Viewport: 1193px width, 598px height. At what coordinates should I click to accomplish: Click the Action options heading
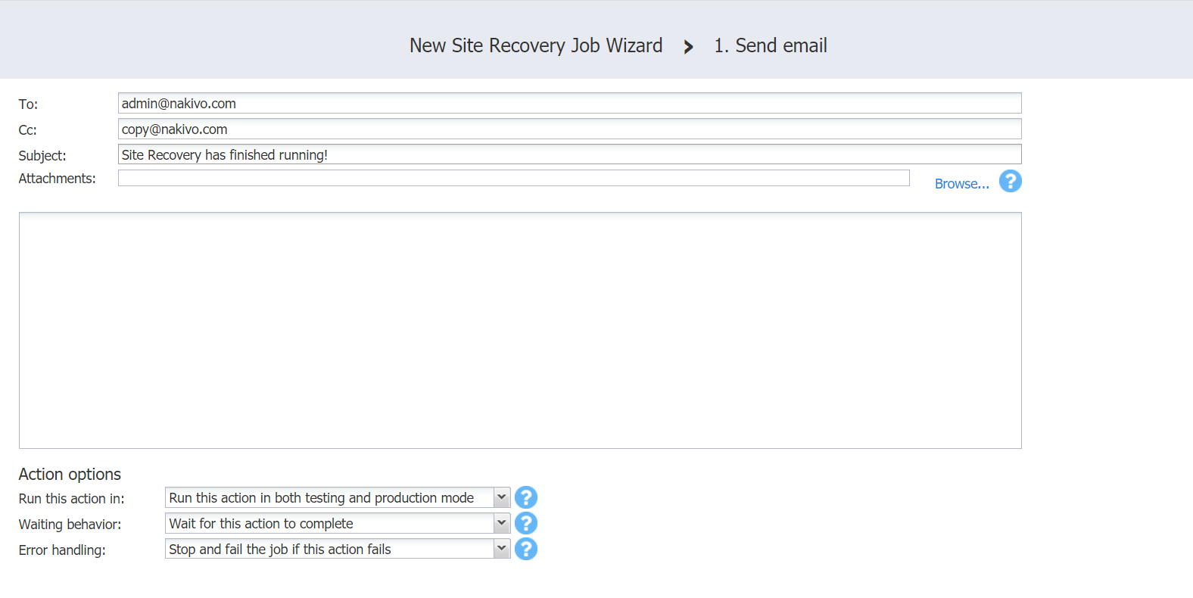(70, 475)
